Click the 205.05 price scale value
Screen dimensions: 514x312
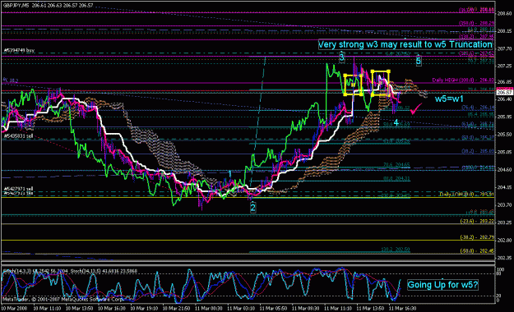504,152
